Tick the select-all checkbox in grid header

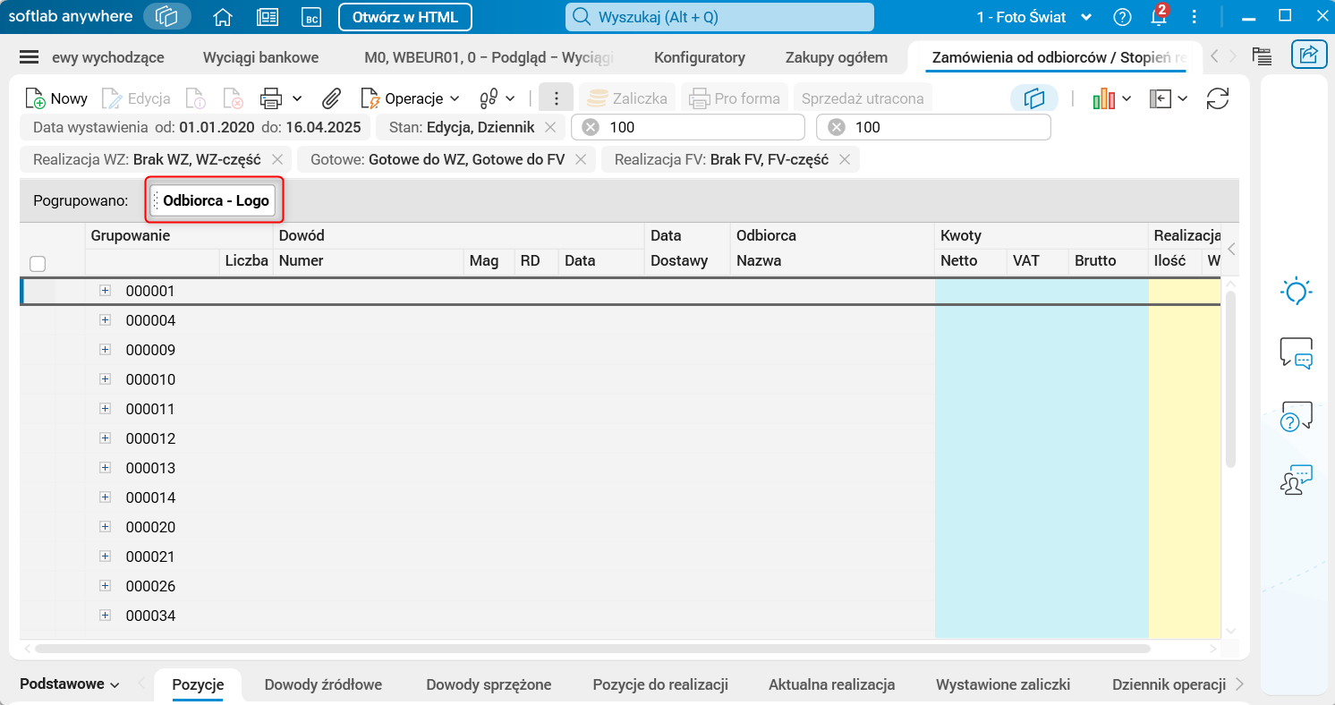[x=38, y=263]
